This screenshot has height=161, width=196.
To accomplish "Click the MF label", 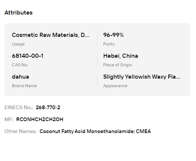I will click(x=9, y=119).
